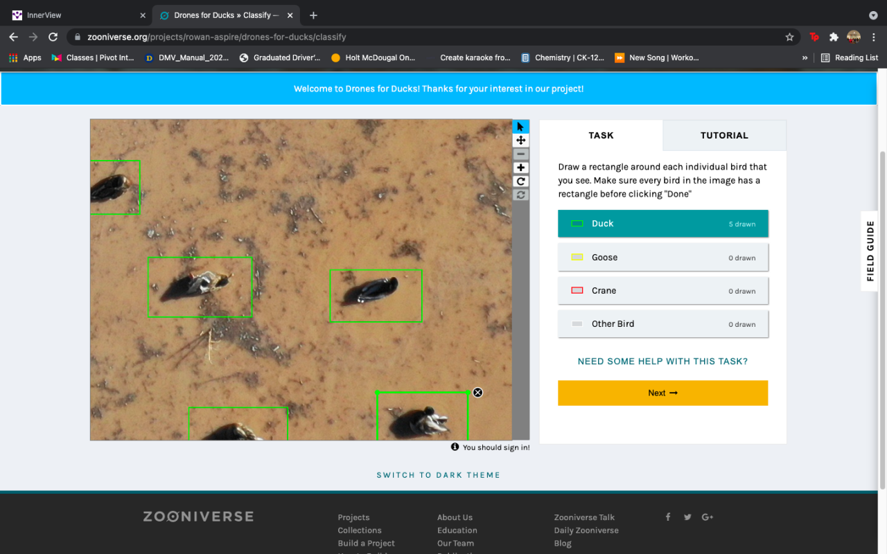Click the yellow Next button
887x554 pixels.
pos(663,393)
